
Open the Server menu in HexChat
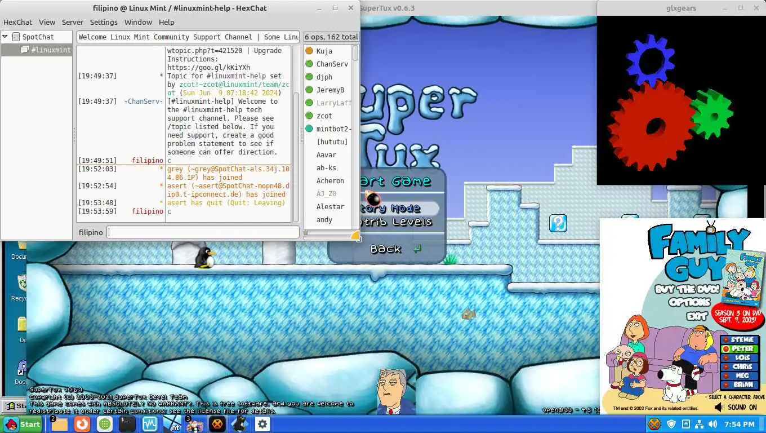[73, 22]
